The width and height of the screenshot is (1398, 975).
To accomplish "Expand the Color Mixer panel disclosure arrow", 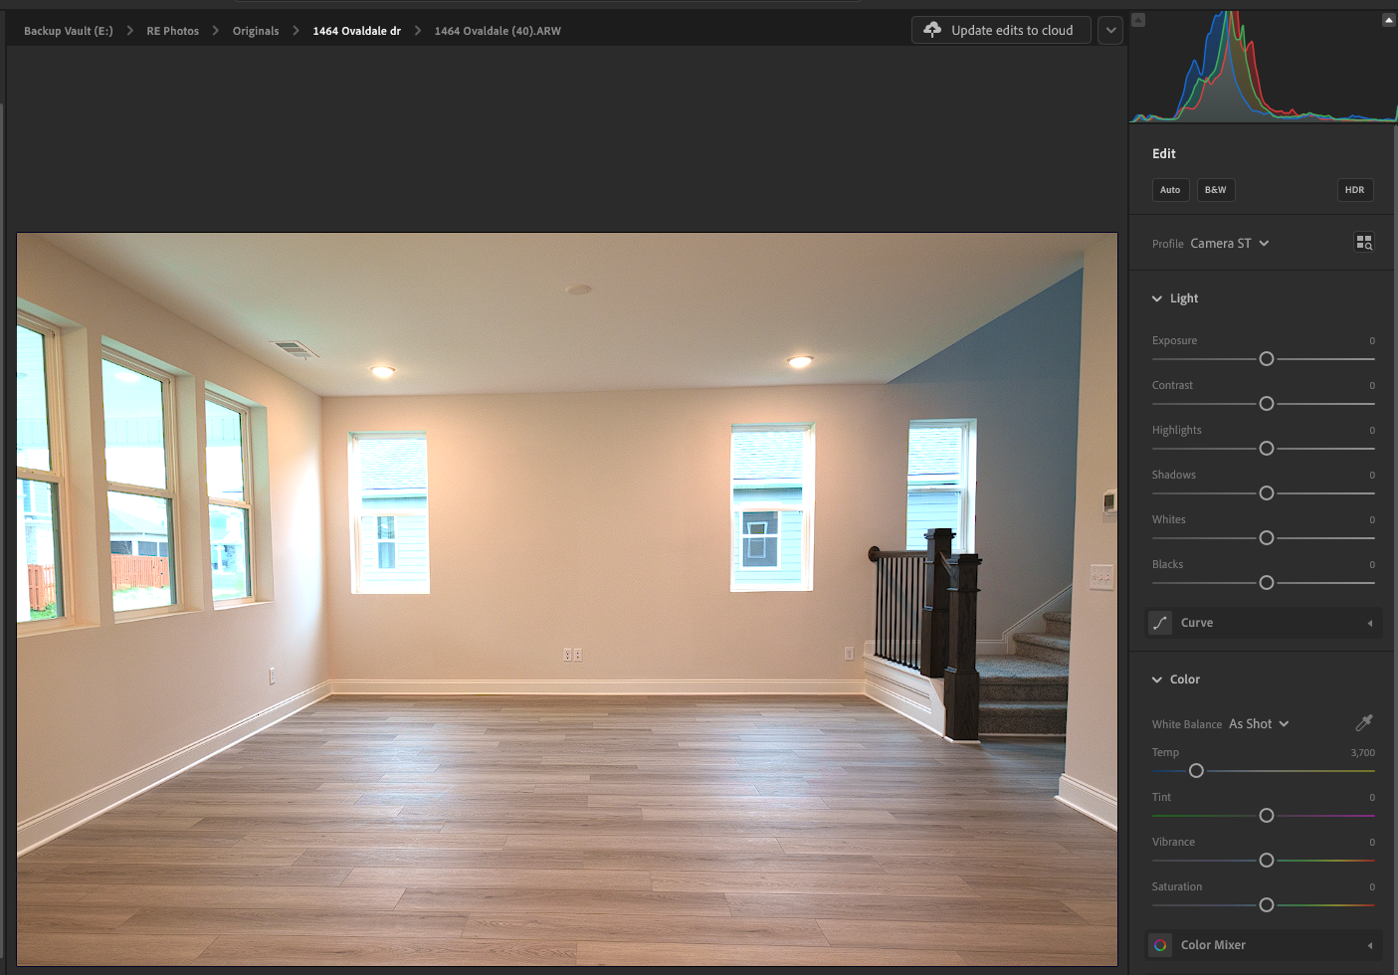I will 1371,944.
